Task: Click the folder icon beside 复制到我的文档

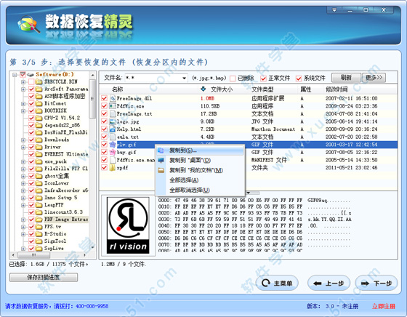Action: coord(161,170)
